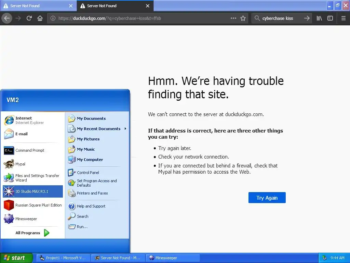The height and width of the screenshot is (263, 350).
Task: Open the Library bookmarks icon
Action: pyautogui.click(x=319, y=18)
